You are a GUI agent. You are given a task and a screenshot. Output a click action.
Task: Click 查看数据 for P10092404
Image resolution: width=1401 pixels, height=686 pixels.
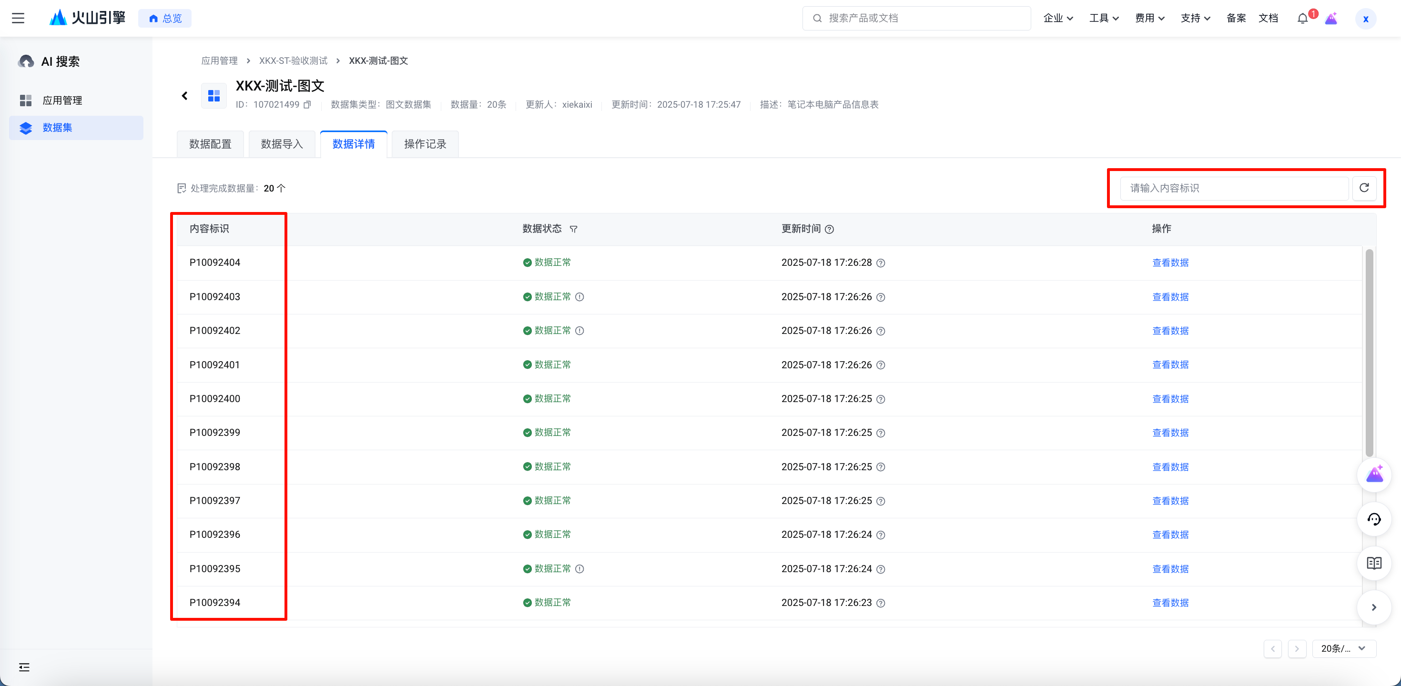[1170, 262]
